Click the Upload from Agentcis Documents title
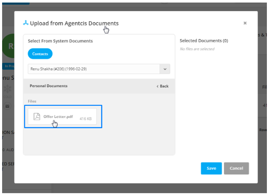 pyautogui.click(x=74, y=23)
